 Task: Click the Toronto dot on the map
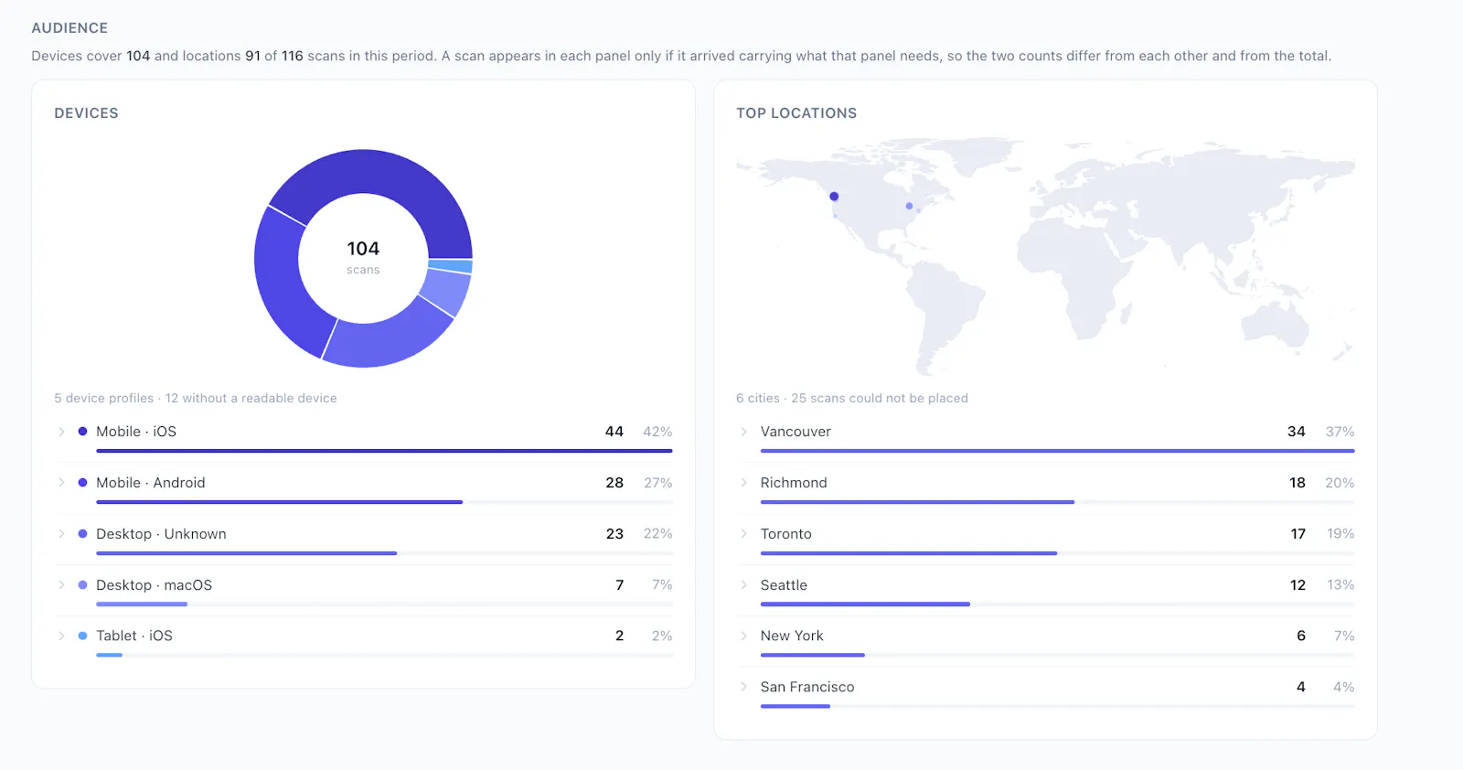pos(909,206)
